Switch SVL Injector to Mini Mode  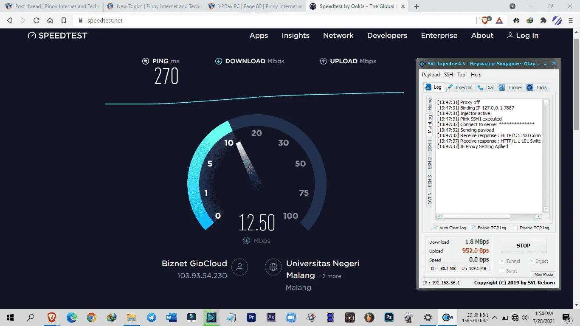(543, 274)
